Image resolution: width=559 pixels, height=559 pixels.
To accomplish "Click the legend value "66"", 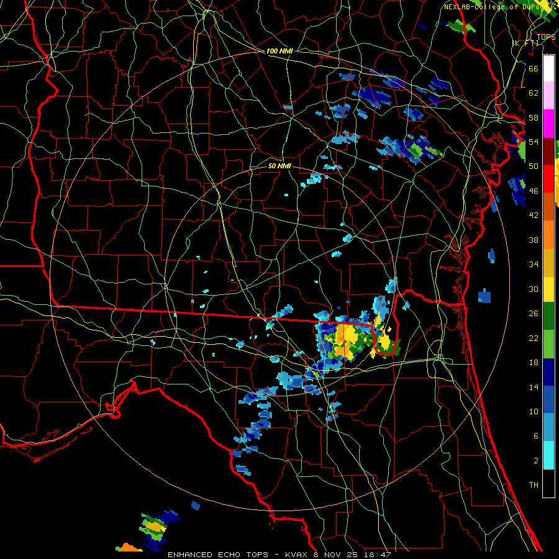I will 534,68.
